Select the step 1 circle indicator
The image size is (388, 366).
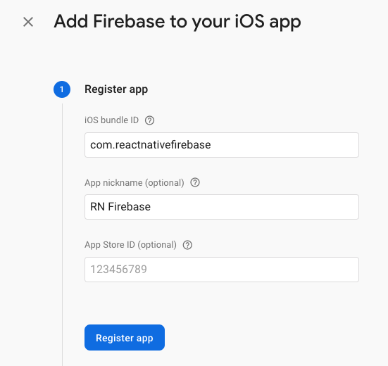tap(62, 89)
